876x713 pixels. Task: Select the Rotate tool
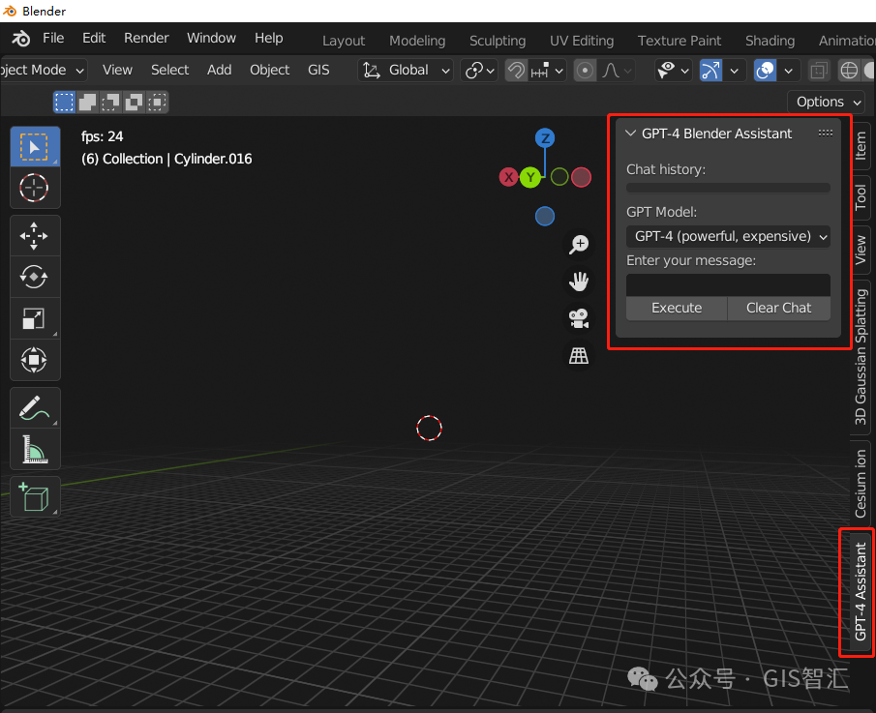[35, 277]
